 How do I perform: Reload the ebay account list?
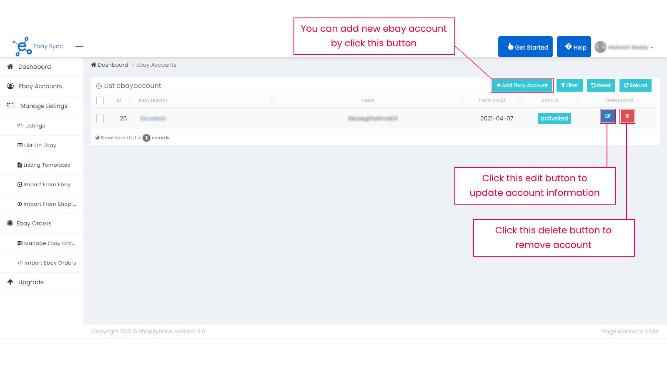[635, 85]
